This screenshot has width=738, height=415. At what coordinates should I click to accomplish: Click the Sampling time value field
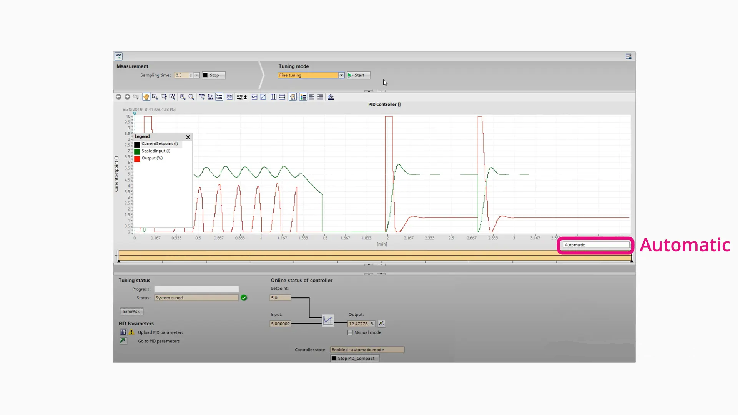pyautogui.click(x=184, y=75)
